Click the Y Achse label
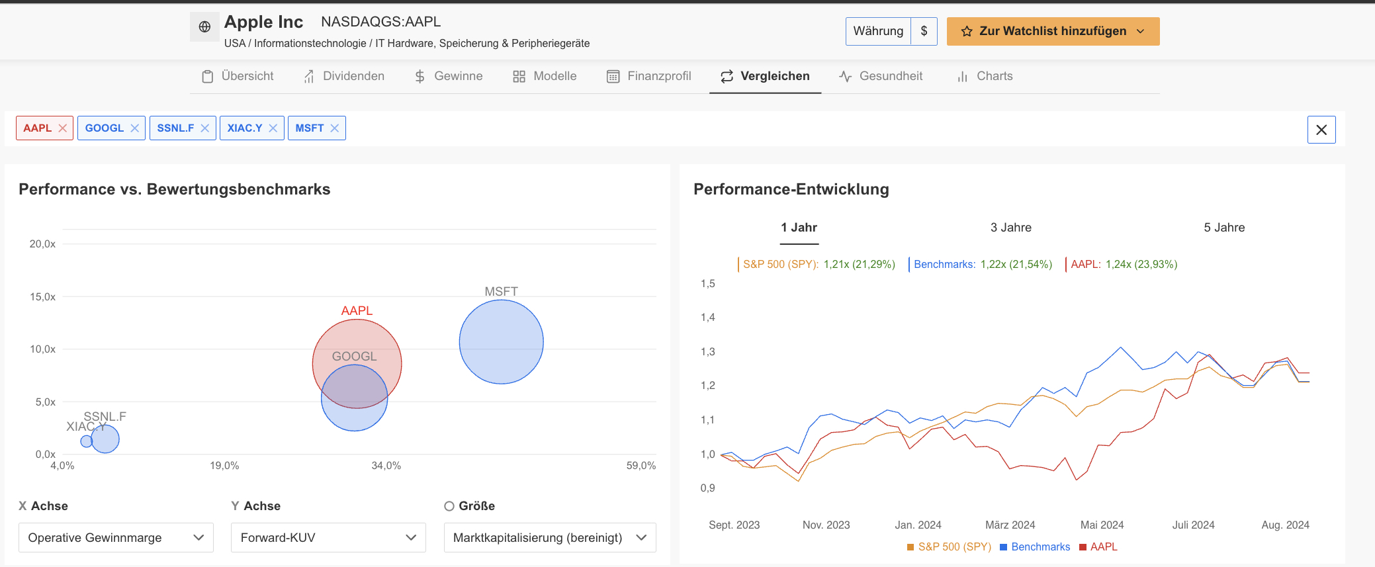 (x=255, y=506)
